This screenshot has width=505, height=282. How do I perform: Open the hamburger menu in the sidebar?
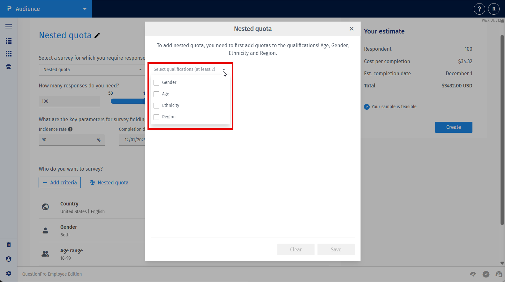coord(9,26)
